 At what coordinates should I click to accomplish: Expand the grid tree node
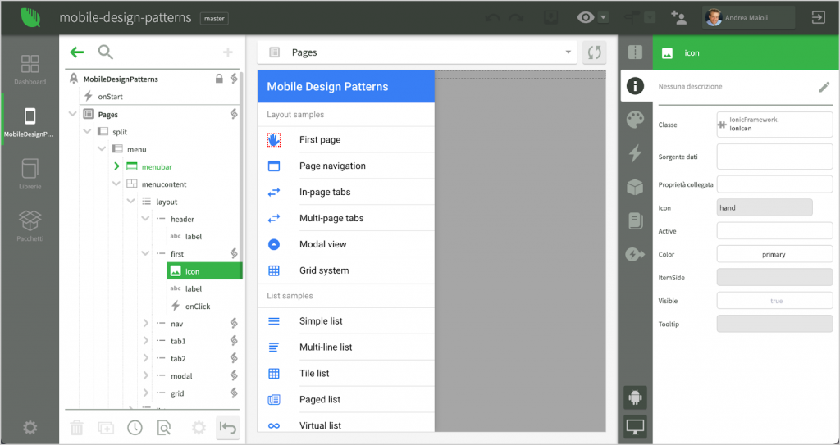coord(145,393)
